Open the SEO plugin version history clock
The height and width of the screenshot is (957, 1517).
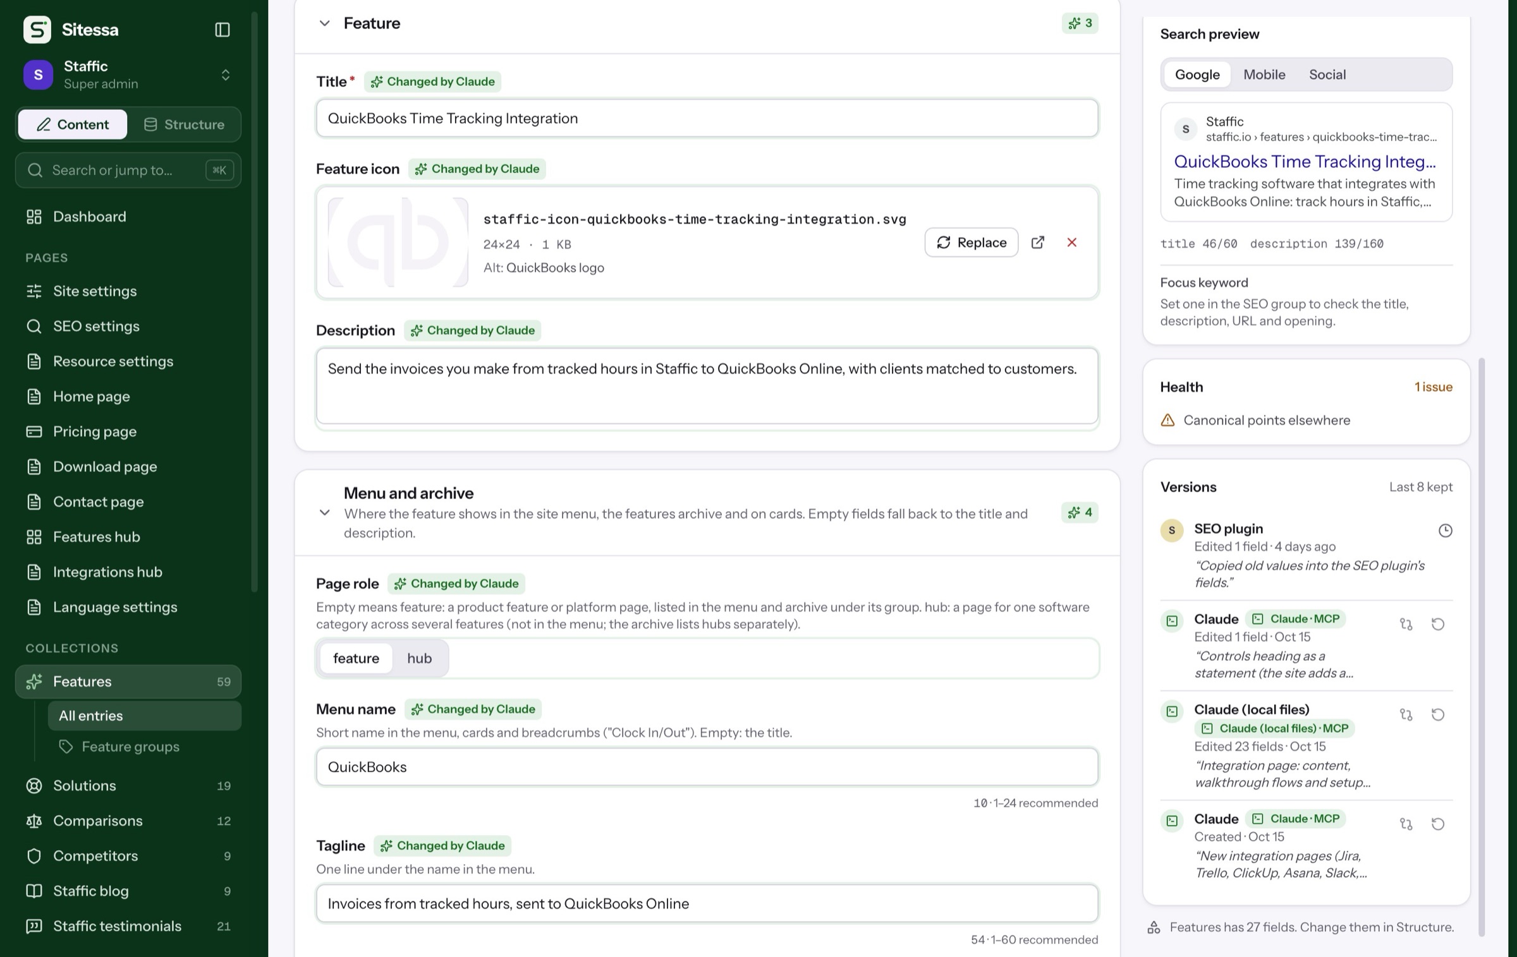(1445, 531)
